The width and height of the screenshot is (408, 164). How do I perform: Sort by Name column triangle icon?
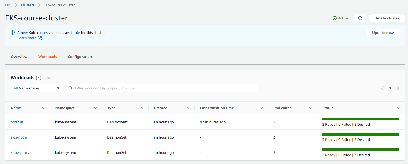point(43,108)
